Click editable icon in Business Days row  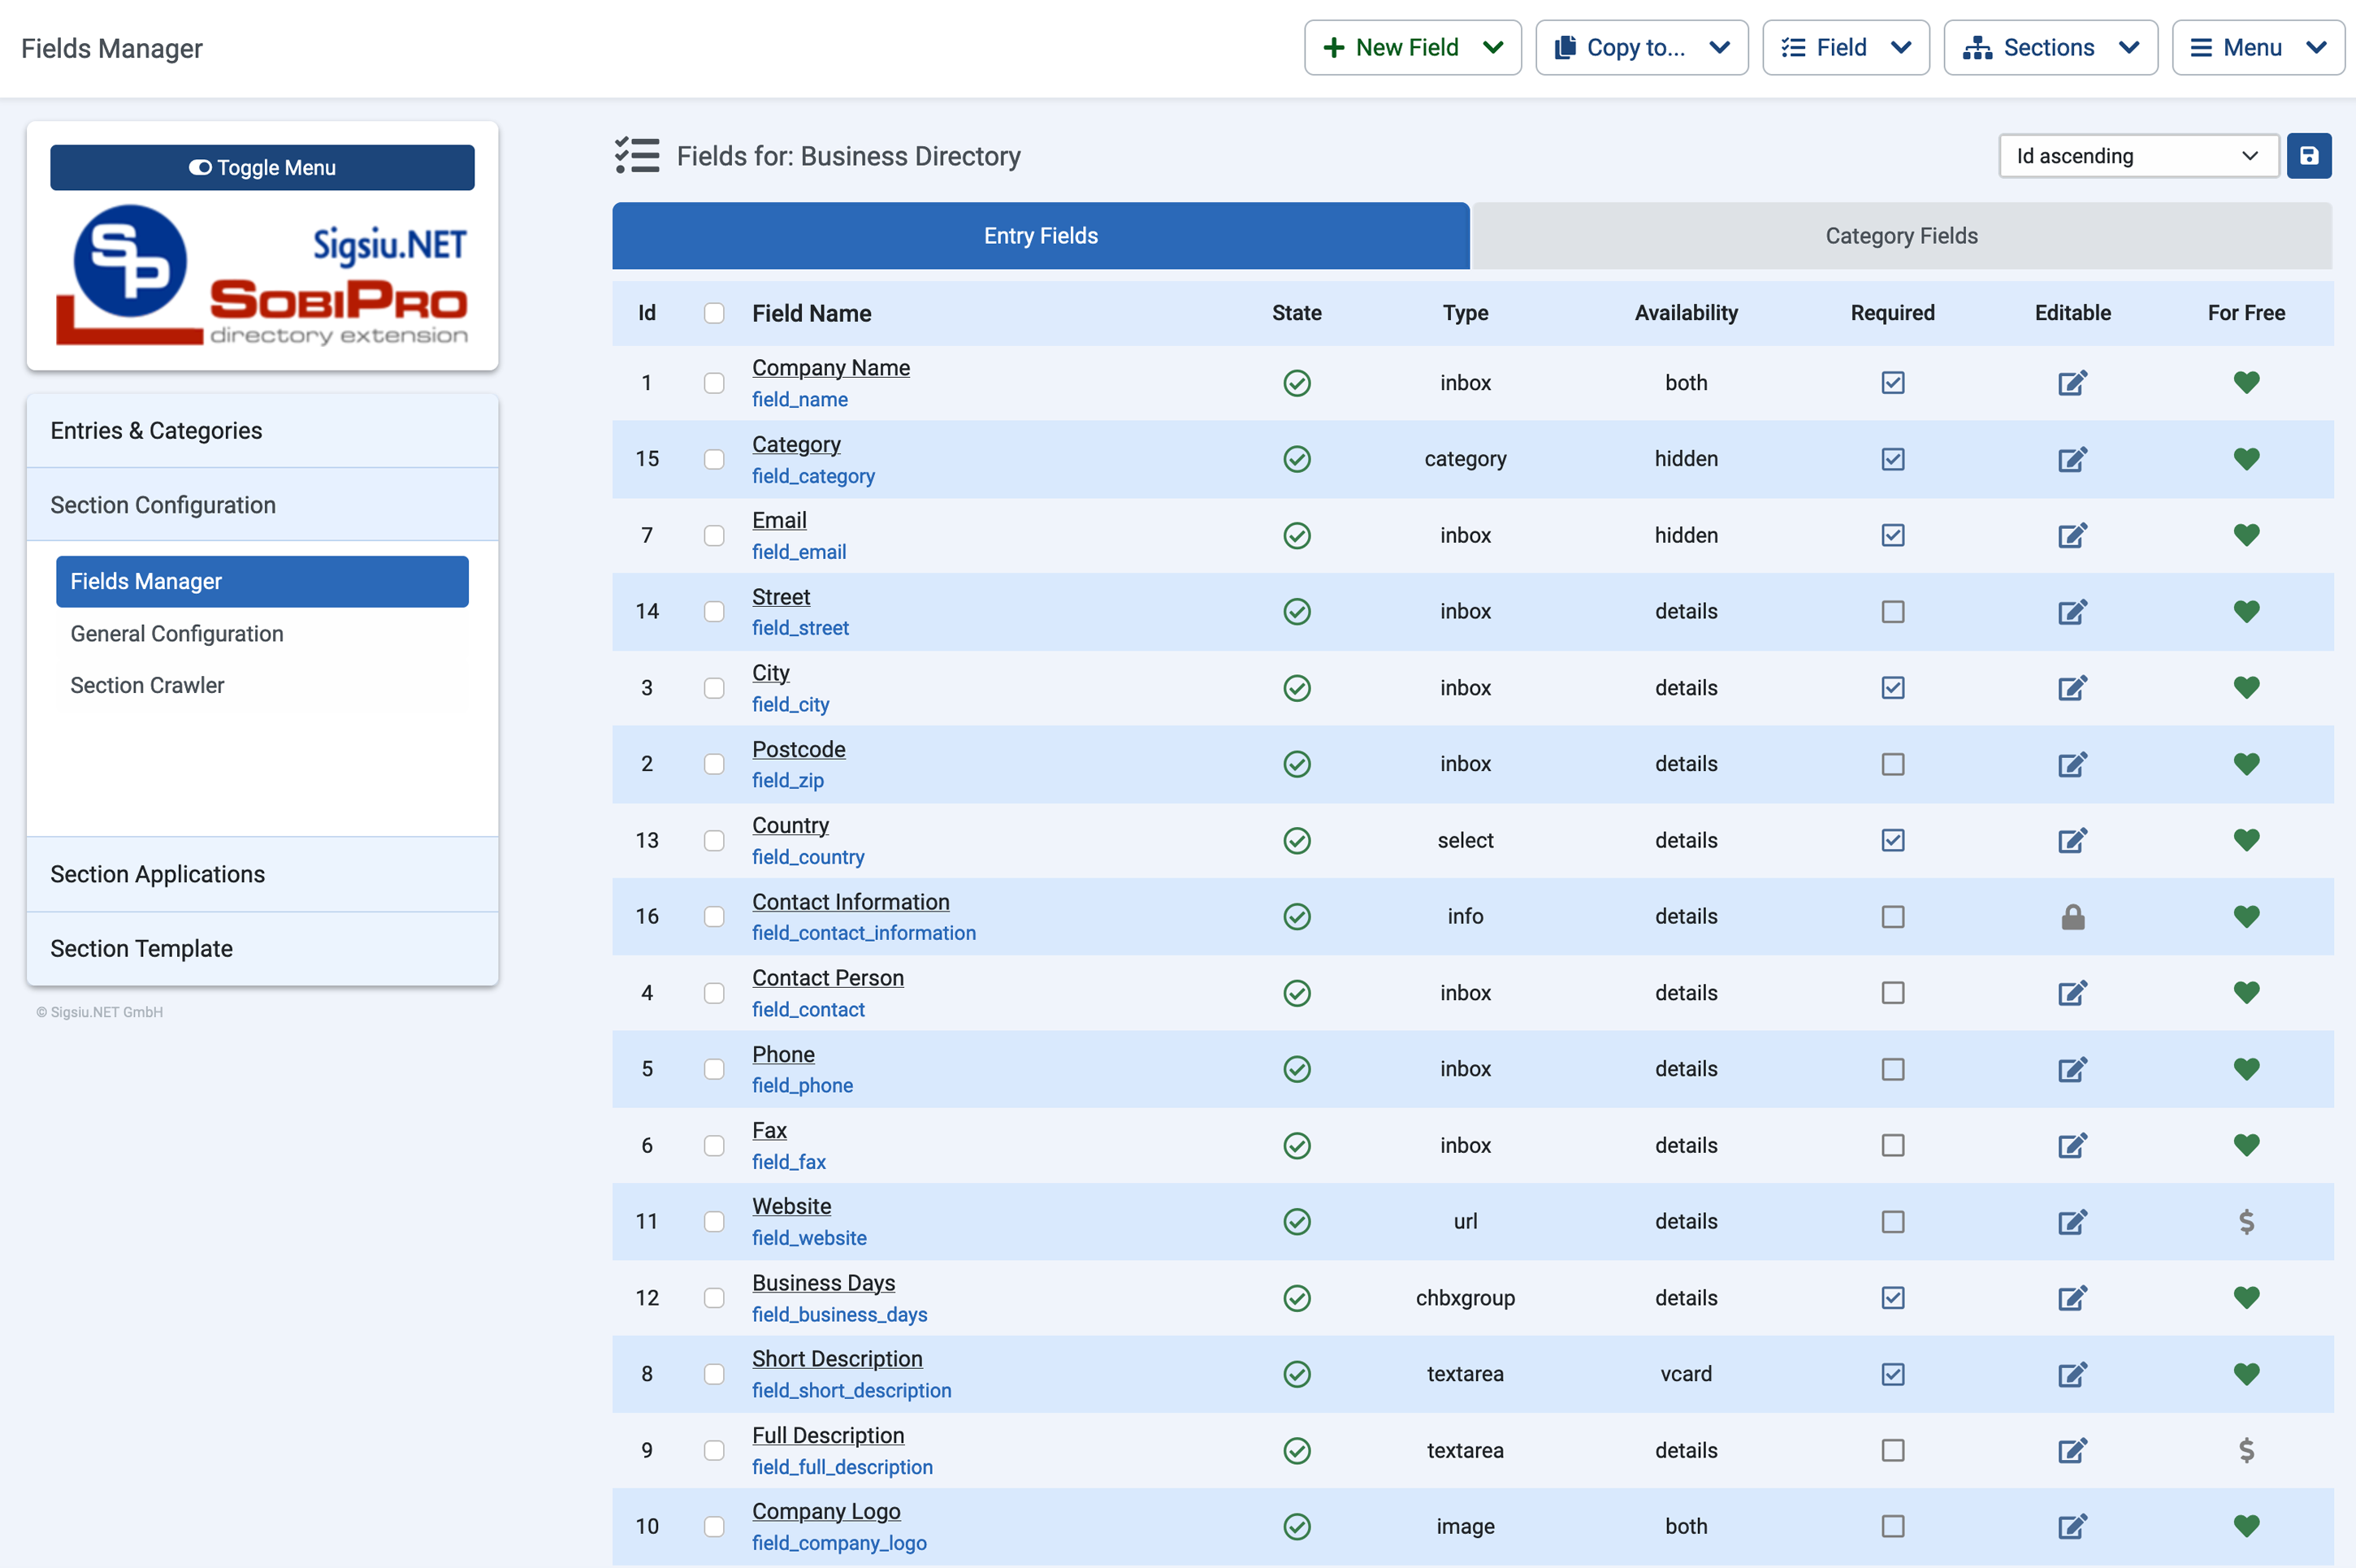tap(2072, 1297)
